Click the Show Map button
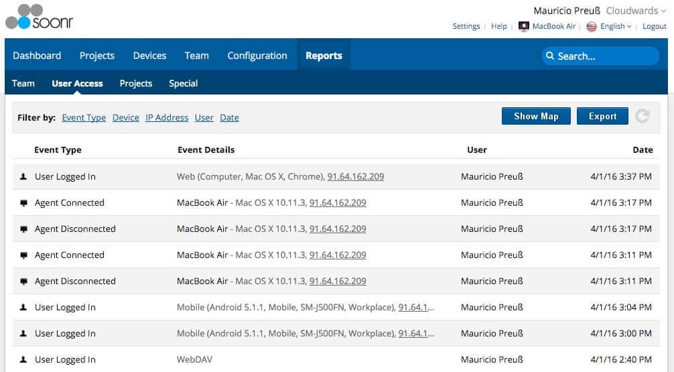Image resolution: width=674 pixels, height=372 pixels. click(536, 116)
